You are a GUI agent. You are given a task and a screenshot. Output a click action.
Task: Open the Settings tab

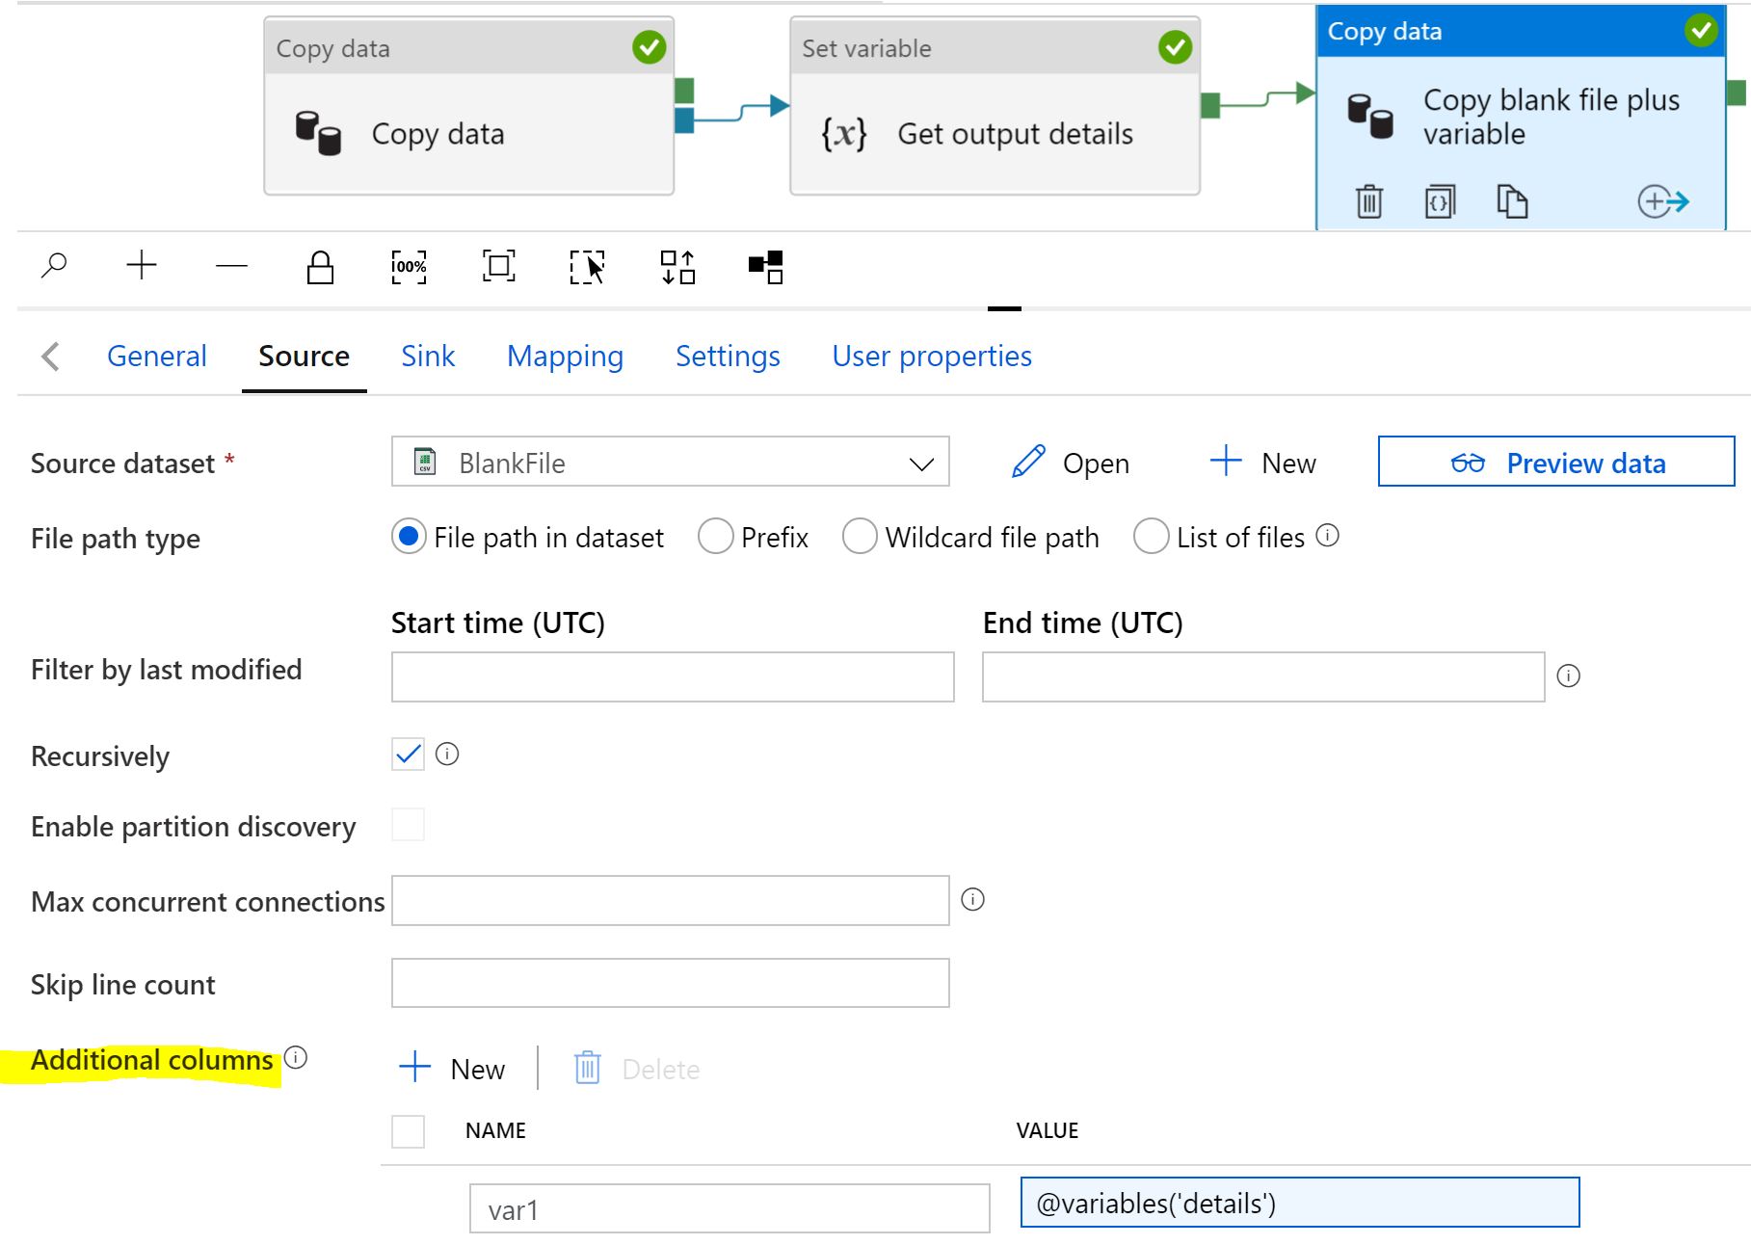coord(728,357)
